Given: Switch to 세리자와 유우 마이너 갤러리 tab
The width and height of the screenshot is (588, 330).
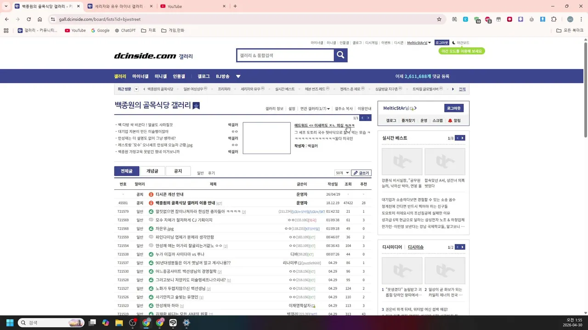Looking at the screenshot, I should coord(119,6).
